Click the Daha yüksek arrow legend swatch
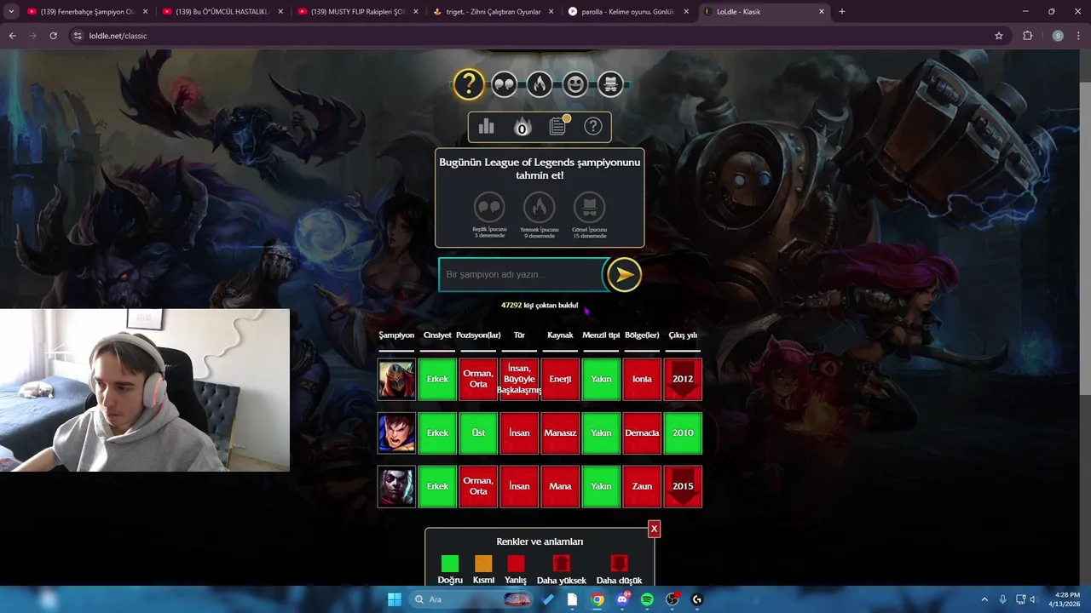1091x613 pixels. tap(561, 564)
